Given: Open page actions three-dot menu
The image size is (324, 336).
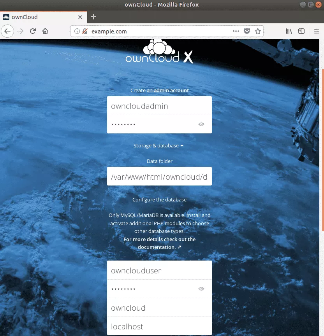Looking at the screenshot, I should (x=236, y=31).
